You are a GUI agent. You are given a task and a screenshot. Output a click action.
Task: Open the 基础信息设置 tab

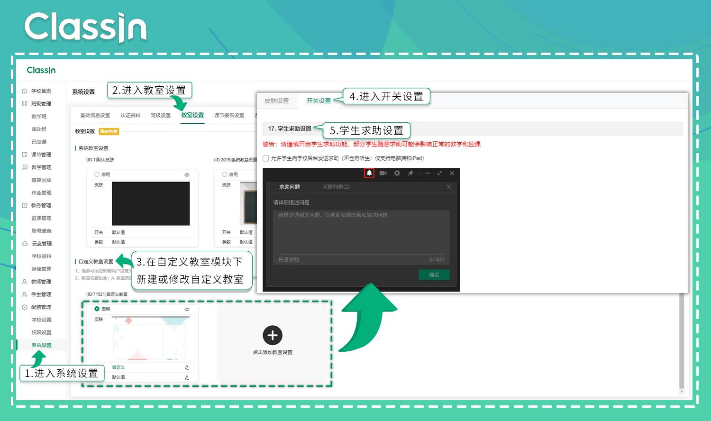point(95,115)
